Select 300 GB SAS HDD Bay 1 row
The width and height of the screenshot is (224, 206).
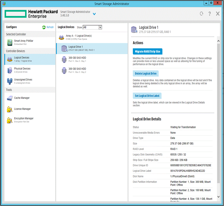pos(92,59)
